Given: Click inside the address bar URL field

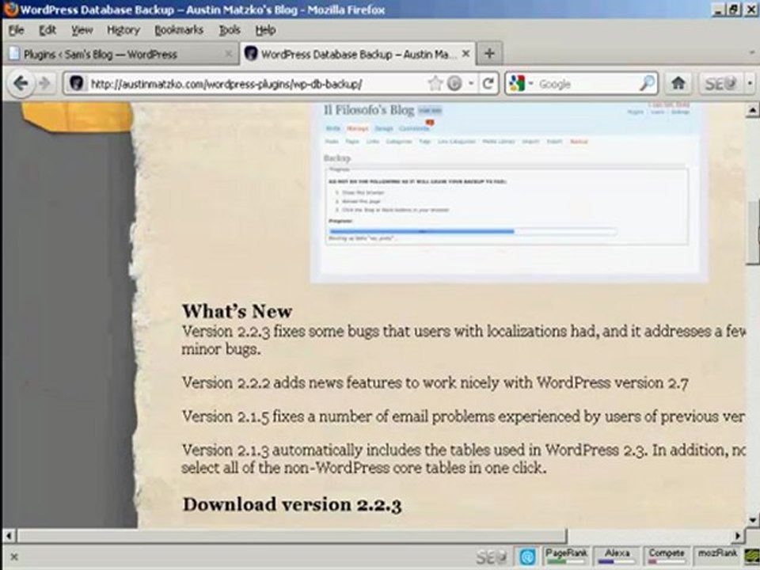Looking at the screenshot, I should [x=256, y=84].
